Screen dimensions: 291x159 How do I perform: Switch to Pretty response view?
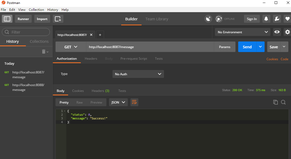tap(64, 102)
